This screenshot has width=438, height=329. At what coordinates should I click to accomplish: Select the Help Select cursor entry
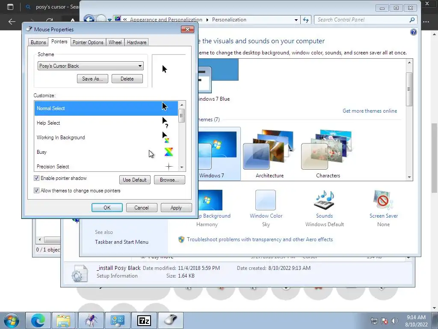coord(106,123)
